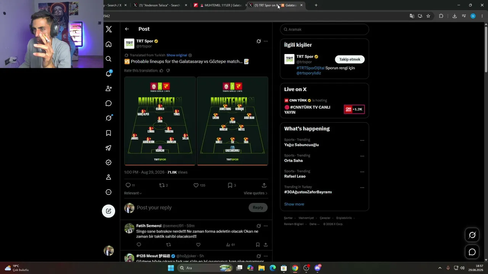
Task: Open more options on Fatih Semerci's reply
Action: [266, 226]
